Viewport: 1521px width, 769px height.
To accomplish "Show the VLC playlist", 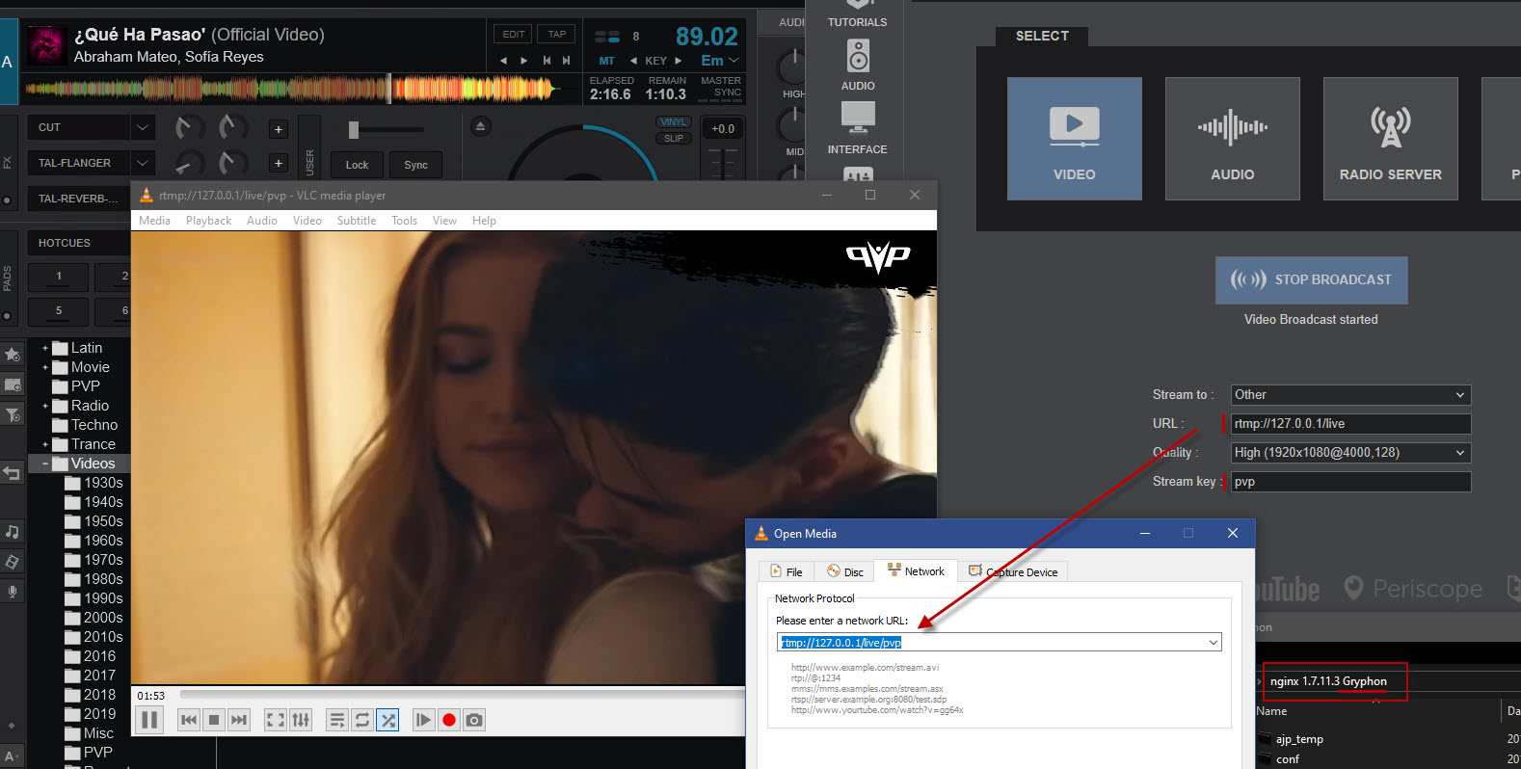I will point(336,720).
